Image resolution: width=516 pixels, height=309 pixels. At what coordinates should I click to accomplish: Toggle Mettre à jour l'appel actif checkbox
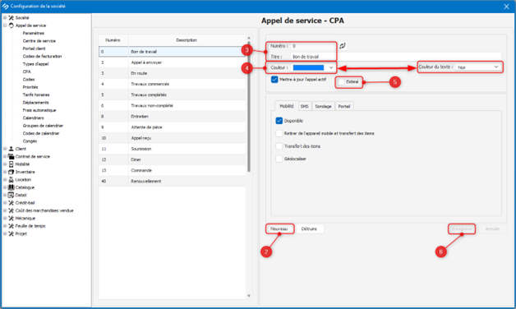(274, 80)
